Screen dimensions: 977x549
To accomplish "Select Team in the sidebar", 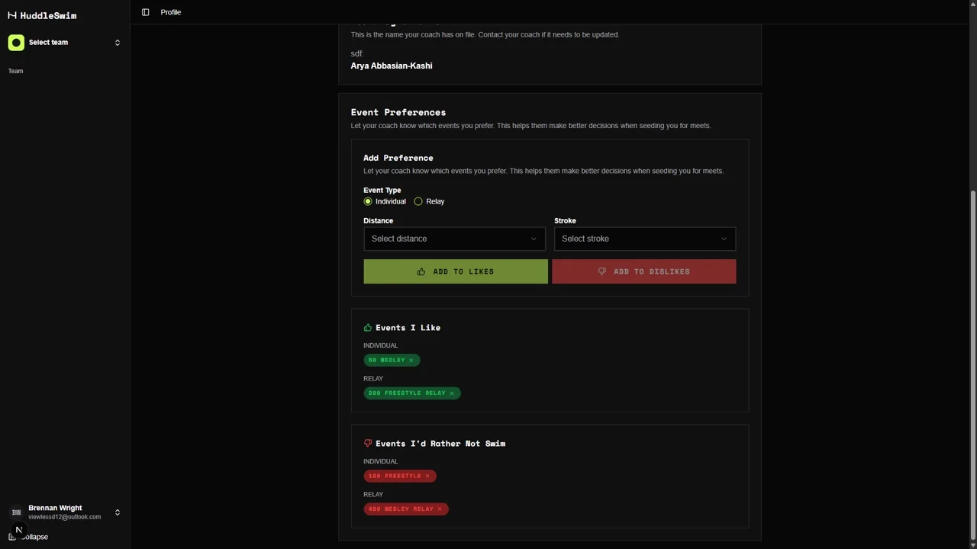I will click(x=15, y=71).
